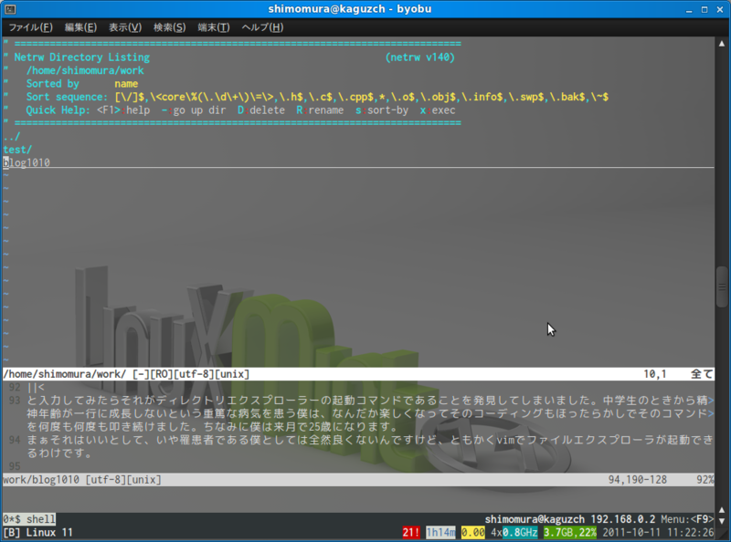Click the 94,190-128 position indicator
Viewport: 731px width, 542px height.
click(x=637, y=480)
